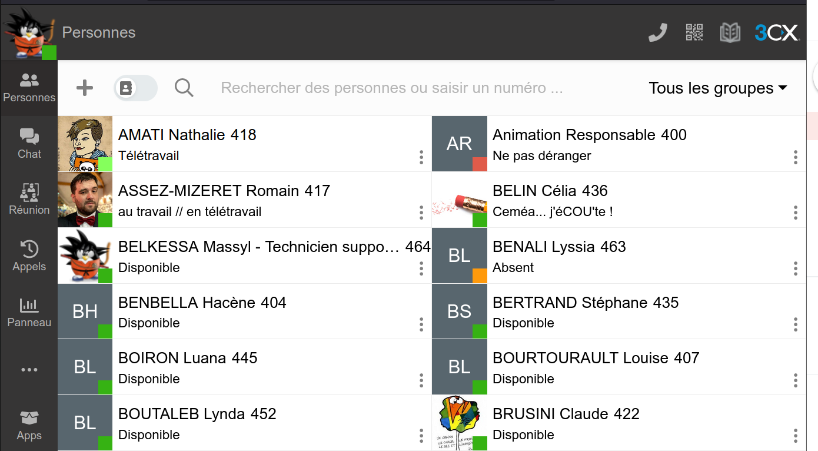Open options menu for AMATI Nathalie
The image size is (818, 451).
pos(421,157)
